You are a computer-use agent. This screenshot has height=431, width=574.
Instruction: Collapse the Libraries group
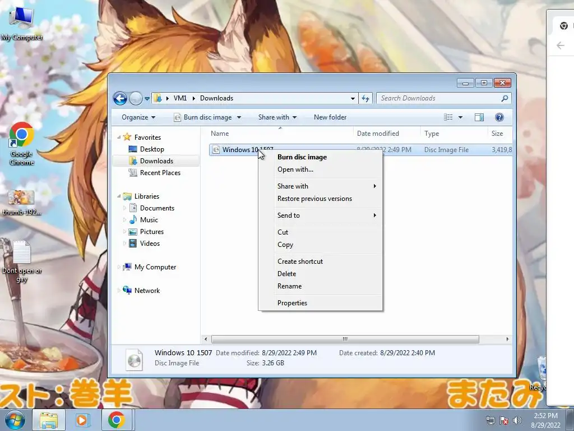pyautogui.click(x=119, y=196)
